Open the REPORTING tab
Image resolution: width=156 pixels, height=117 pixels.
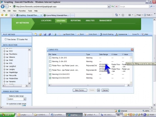[x=76, y=21]
